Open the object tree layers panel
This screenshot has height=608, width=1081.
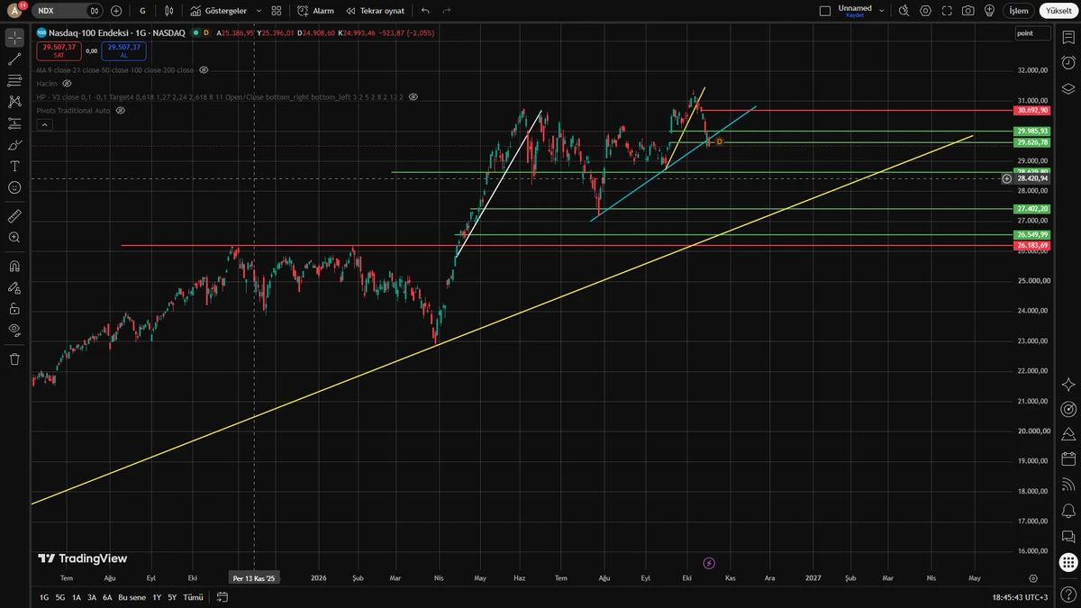(x=1068, y=88)
